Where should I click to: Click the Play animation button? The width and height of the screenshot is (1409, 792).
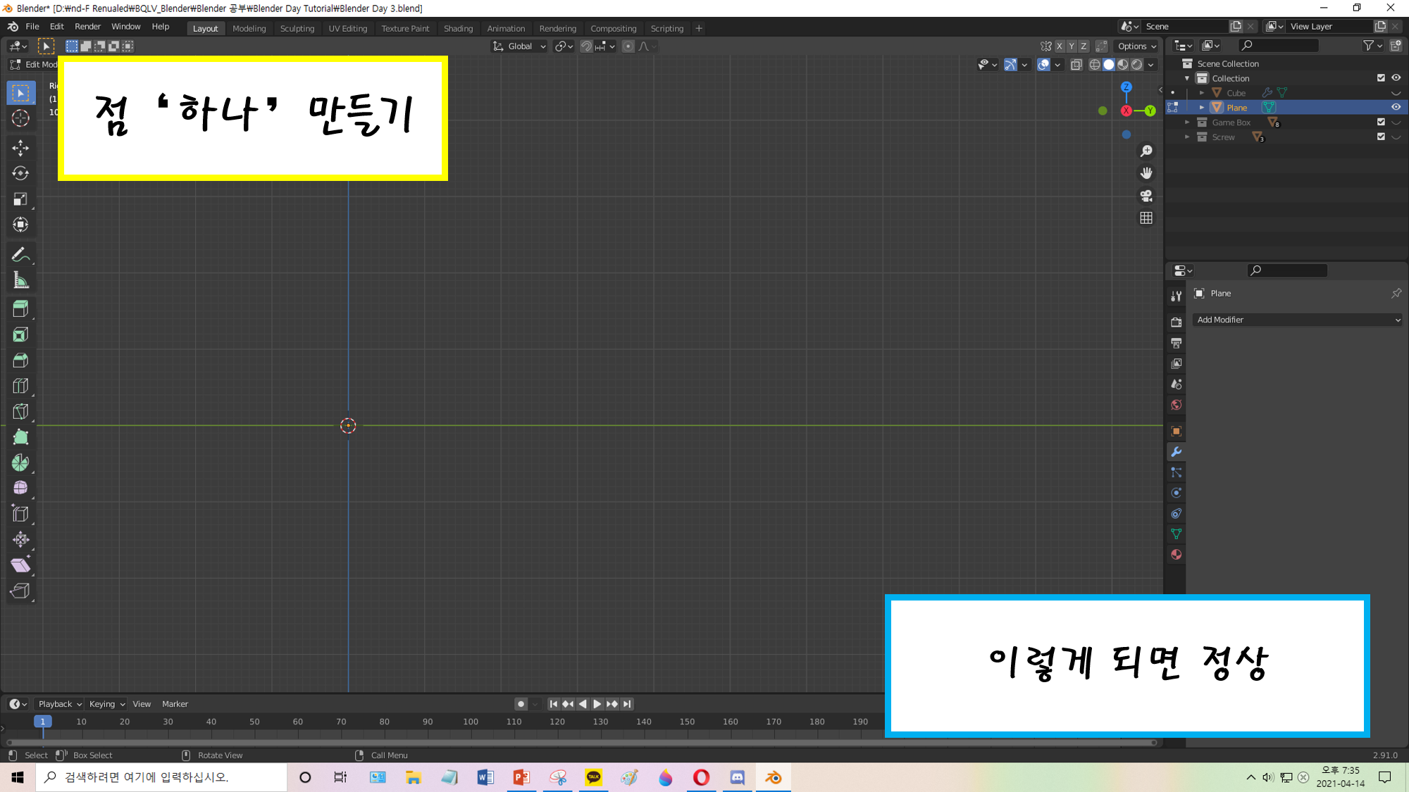(597, 704)
